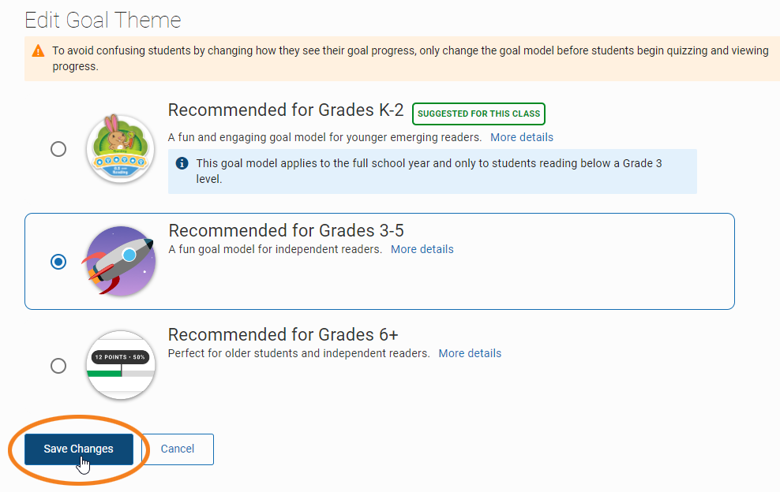Click the Suggested For This Class badge
This screenshot has height=492, width=780.
tap(478, 114)
